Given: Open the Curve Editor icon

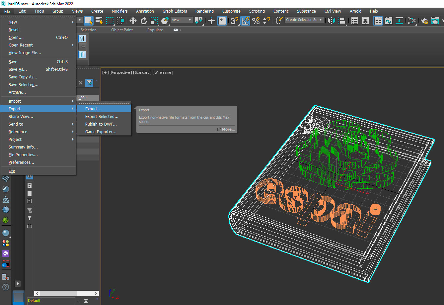Looking at the screenshot, I should tap(388, 21).
